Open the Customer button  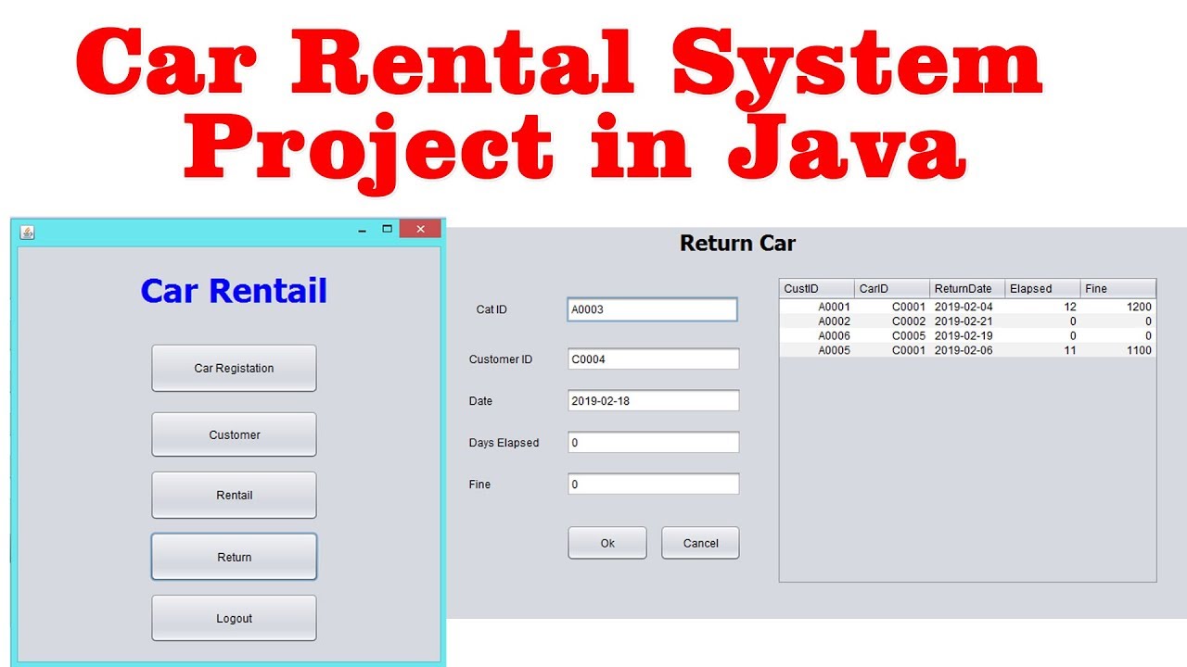[234, 434]
